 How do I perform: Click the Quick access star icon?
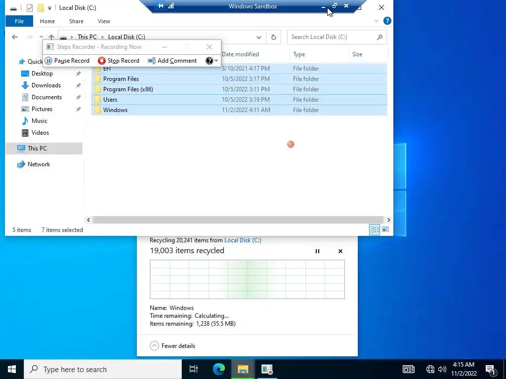[22, 62]
